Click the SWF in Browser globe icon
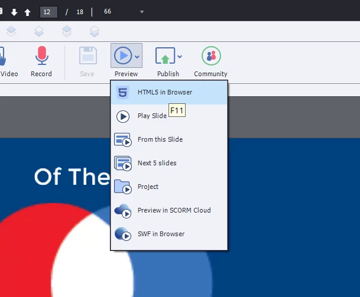The height and width of the screenshot is (297, 360). coord(123,234)
